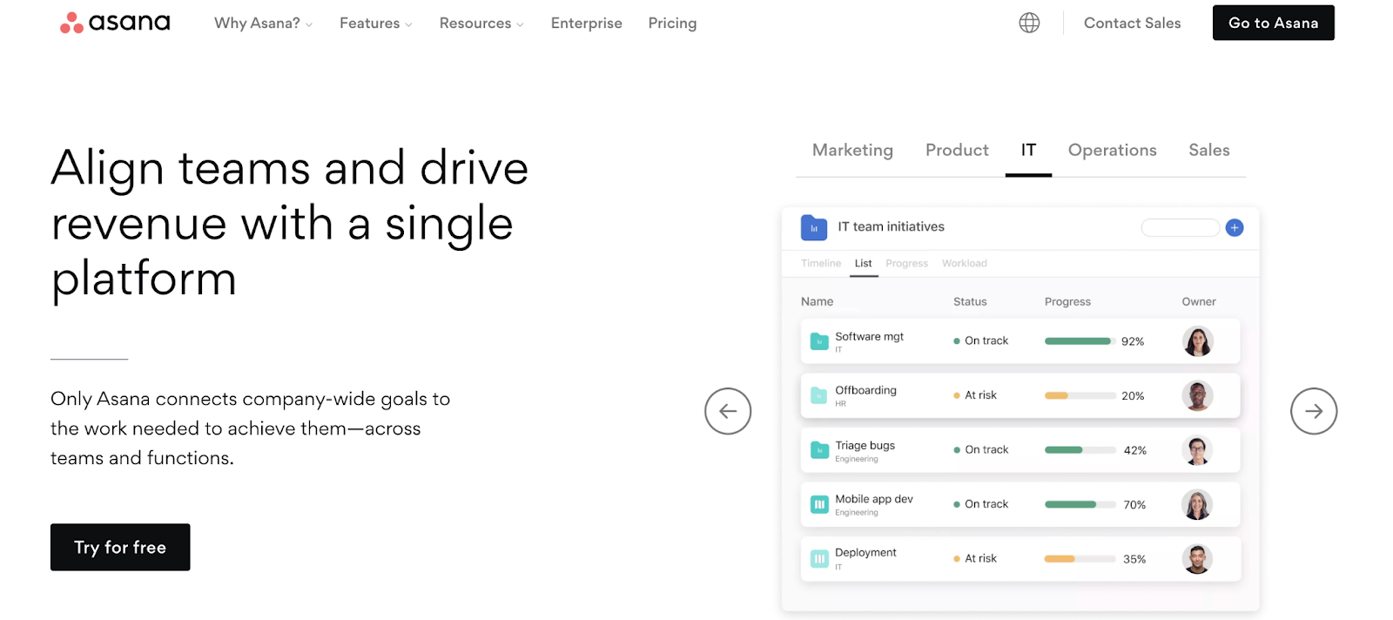Expand the Resources dropdown
Image resolution: width=1393 pixels, height=620 pixels.
tap(481, 24)
